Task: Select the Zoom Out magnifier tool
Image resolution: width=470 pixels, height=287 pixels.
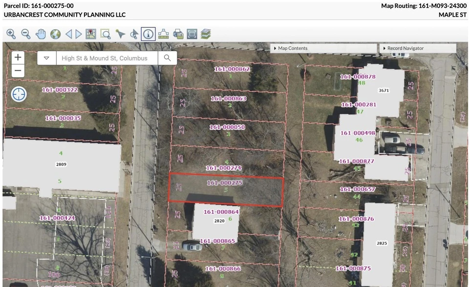Action: [x=26, y=34]
